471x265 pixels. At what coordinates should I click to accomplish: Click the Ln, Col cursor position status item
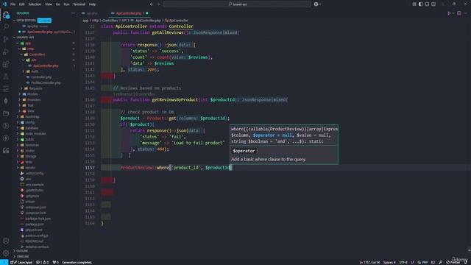tap(369, 262)
